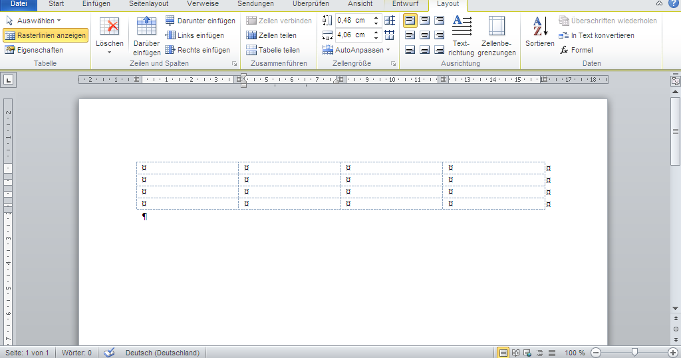
Task: Switch to the Sendungen tab
Action: pos(255,5)
